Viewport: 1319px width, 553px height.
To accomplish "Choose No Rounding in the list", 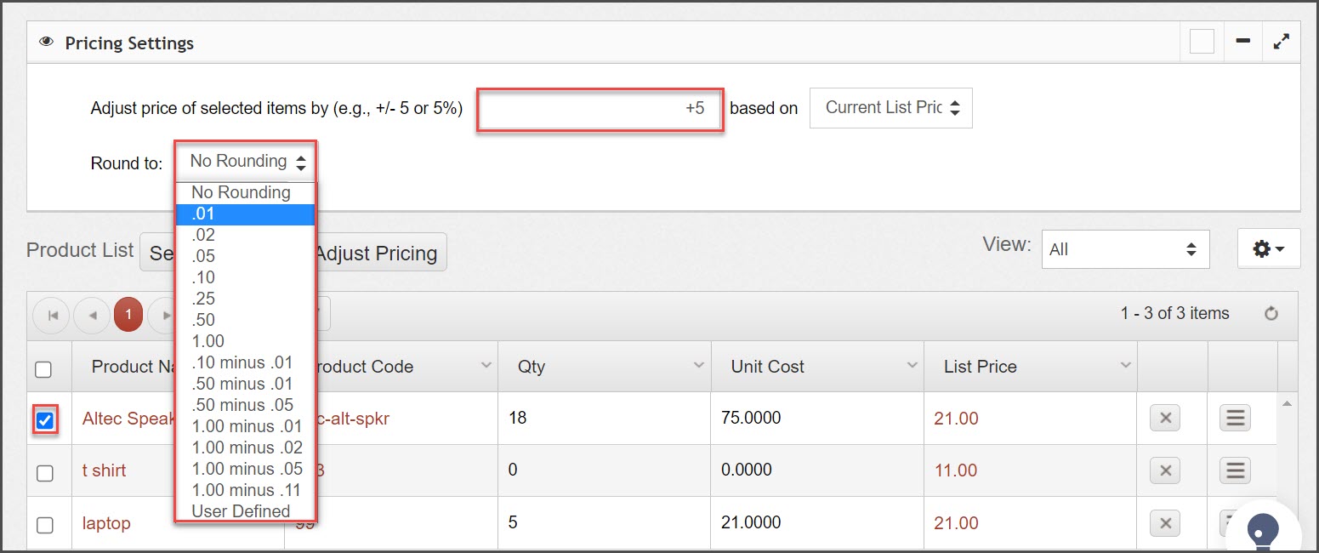I will click(x=245, y=192).
